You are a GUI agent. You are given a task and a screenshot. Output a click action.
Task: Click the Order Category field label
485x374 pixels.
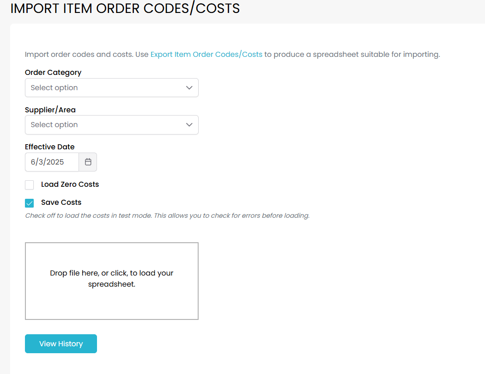[x=53, y=73]
